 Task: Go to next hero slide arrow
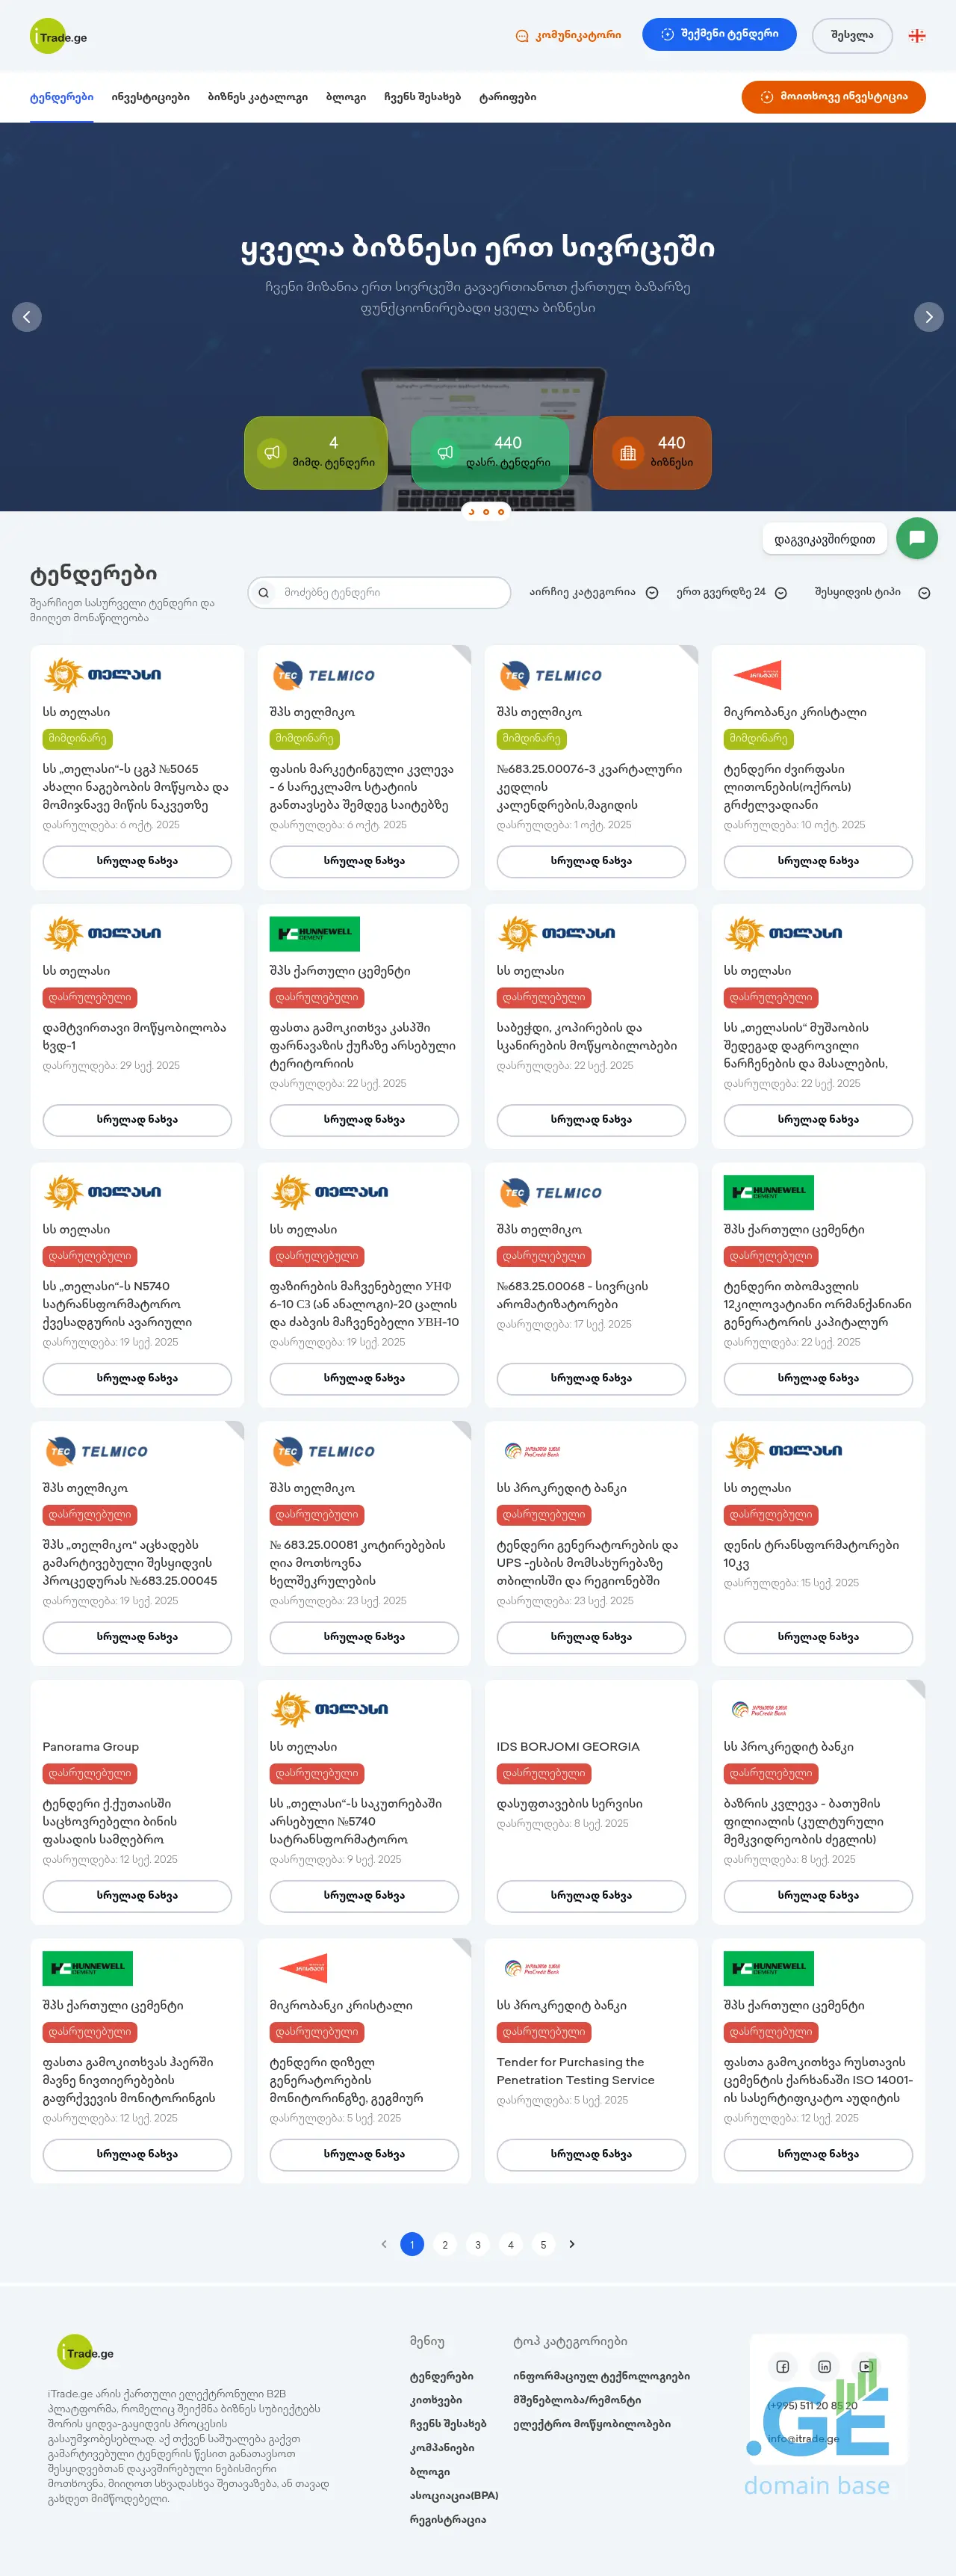coord(928,317)
